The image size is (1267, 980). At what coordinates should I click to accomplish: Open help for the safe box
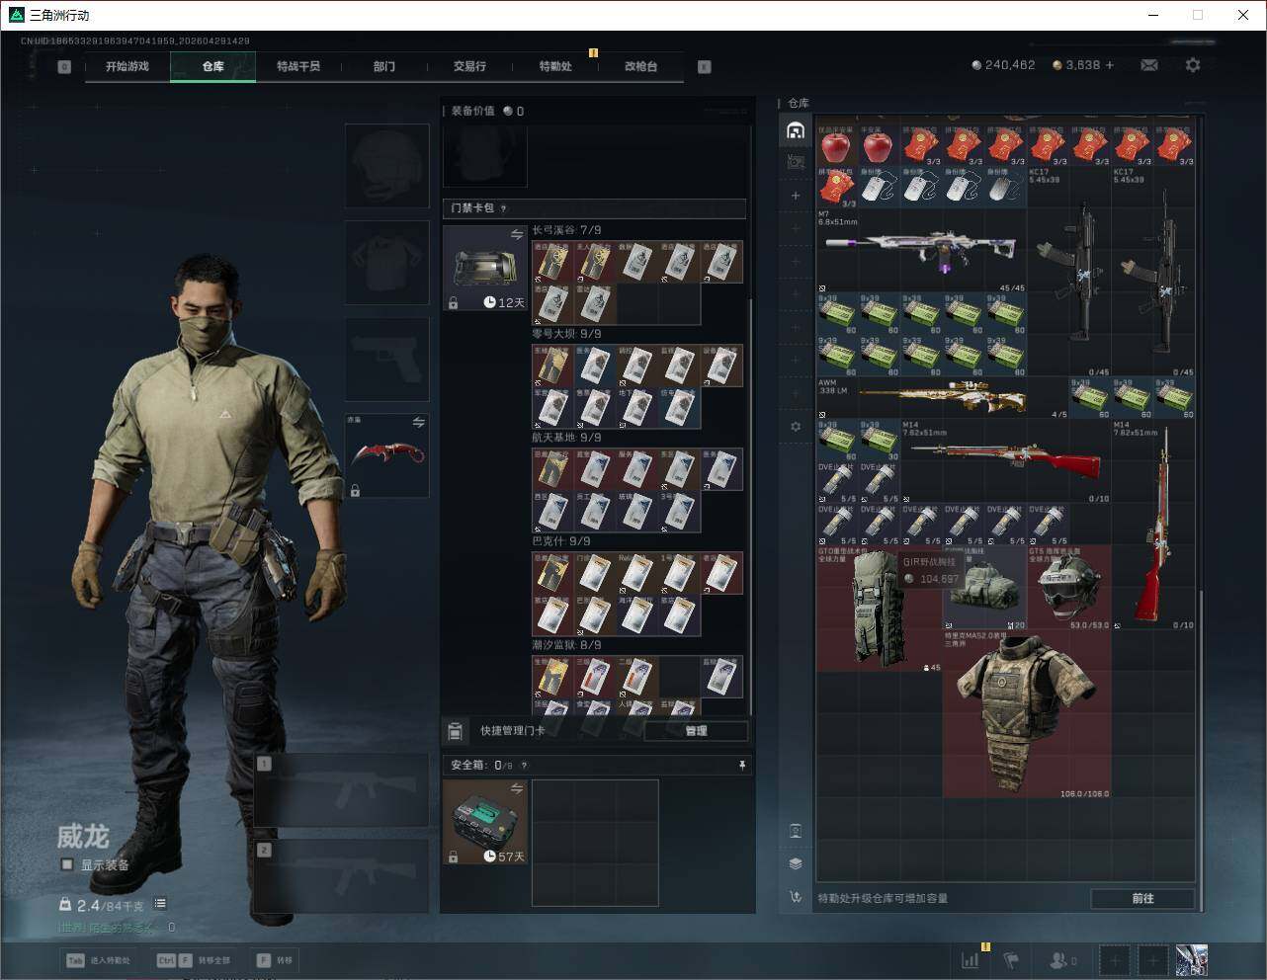pos(524,765)
